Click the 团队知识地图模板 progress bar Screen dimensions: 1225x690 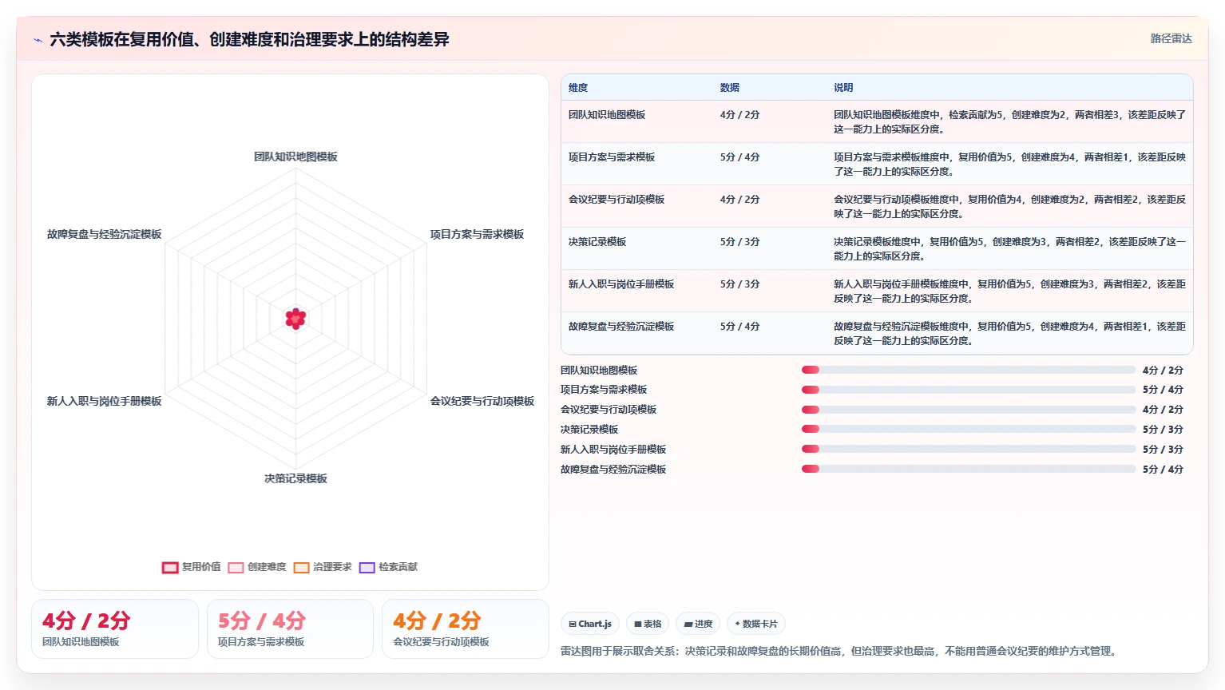969,370
